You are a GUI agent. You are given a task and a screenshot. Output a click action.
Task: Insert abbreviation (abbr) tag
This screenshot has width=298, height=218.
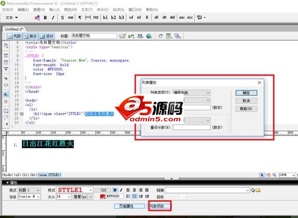(x=182, y=17)
